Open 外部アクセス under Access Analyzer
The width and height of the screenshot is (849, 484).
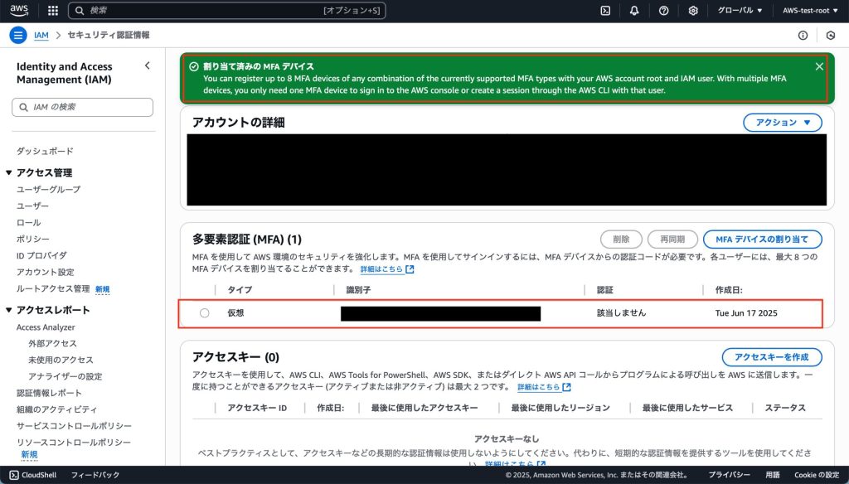(x=52, y=343)
